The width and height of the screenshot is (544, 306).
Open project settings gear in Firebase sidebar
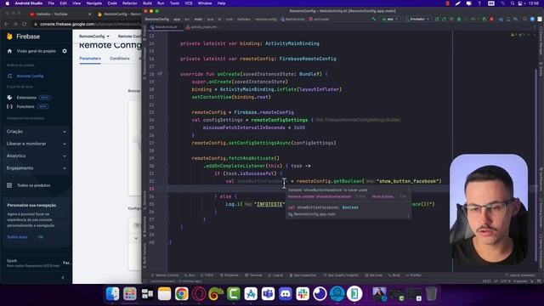(65, 51)
